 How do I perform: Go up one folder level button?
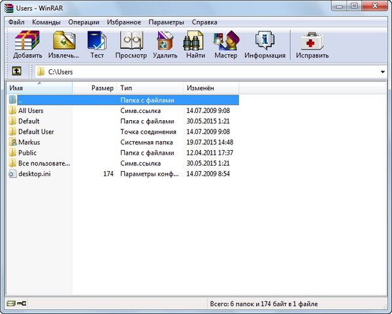(16, 71)
